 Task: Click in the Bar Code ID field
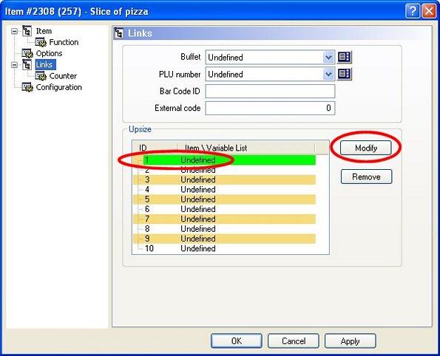[270, 91]
